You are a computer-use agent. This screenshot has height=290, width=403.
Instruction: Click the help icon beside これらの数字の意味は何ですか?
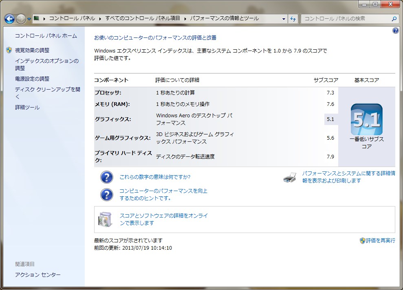[x=106, y=177]
